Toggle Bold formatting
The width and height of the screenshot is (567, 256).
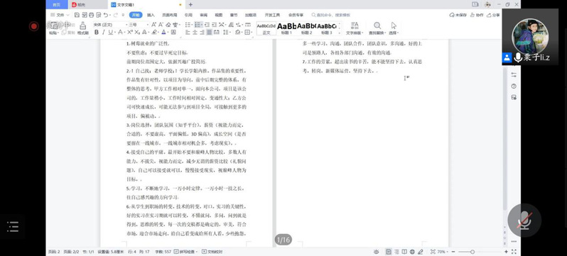coord(97,32)
